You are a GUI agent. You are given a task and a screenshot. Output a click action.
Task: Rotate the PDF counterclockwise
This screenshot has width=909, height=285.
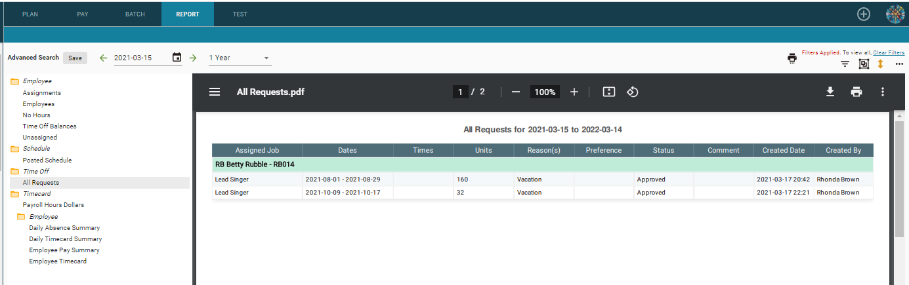tap(633, 92)
